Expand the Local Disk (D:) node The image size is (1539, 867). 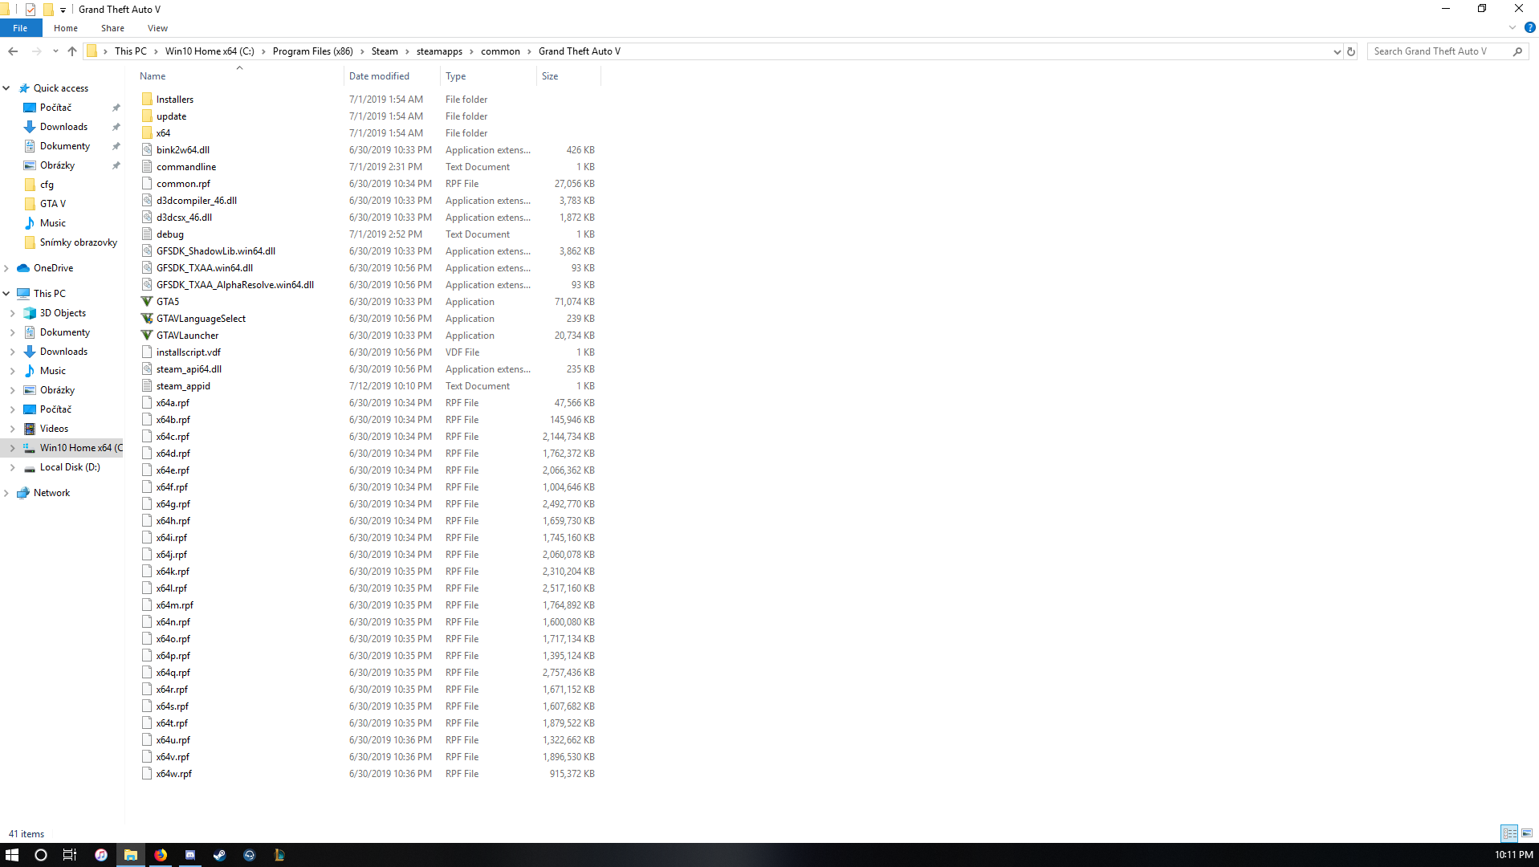click(x=13, y=467)
